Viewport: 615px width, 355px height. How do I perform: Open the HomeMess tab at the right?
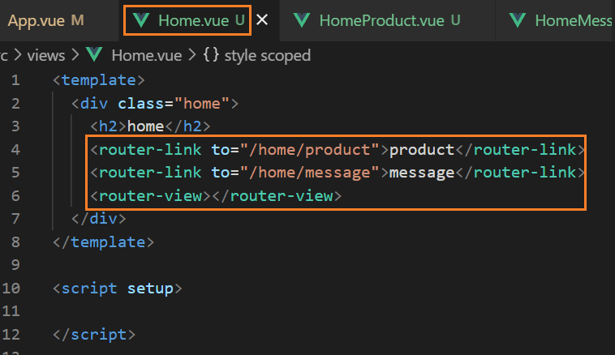(x=556, y=20)
